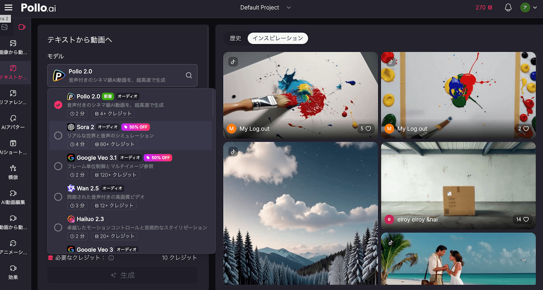Select the インスピレーション tab
The width and height of the screenshot is (543, 290).
pos(278,38)
